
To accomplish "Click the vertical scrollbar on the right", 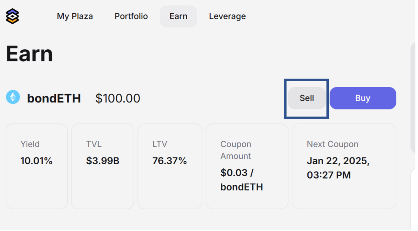I will pyautogui.click(x=413, y=97).
